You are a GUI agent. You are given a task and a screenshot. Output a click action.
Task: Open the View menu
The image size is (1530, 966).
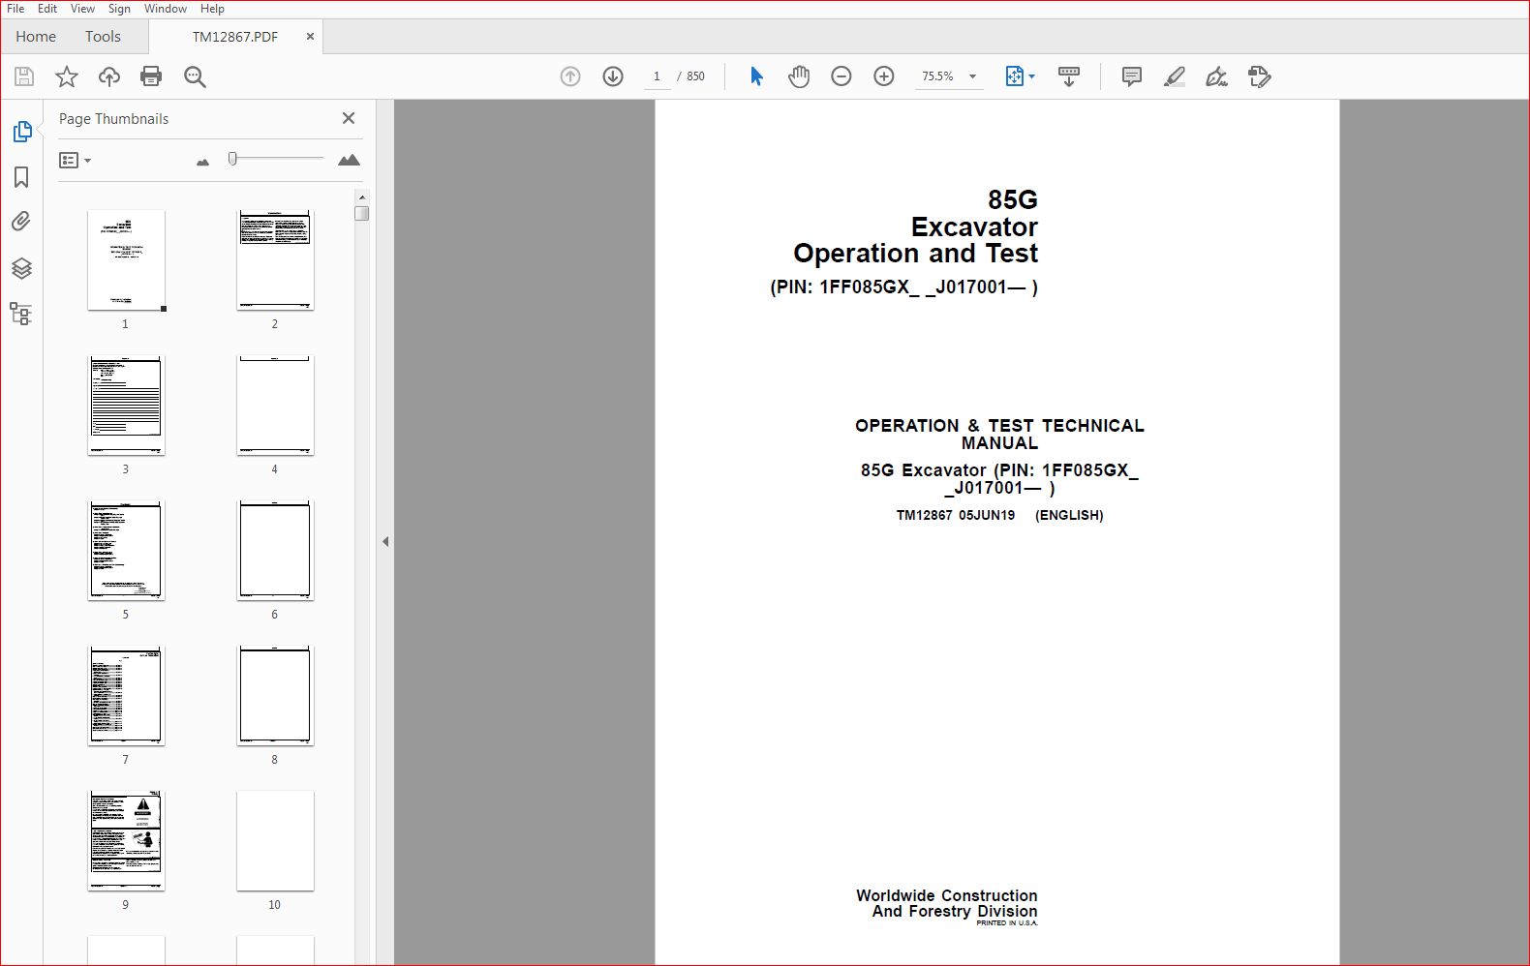[x=82, y=9]
